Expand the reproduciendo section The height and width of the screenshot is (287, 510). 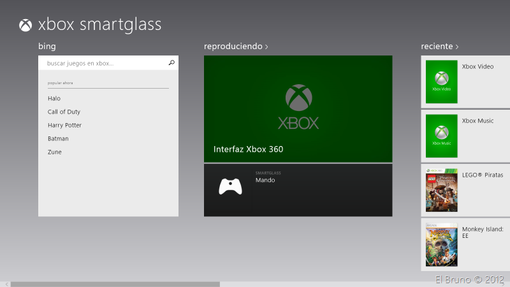[236, 47]
